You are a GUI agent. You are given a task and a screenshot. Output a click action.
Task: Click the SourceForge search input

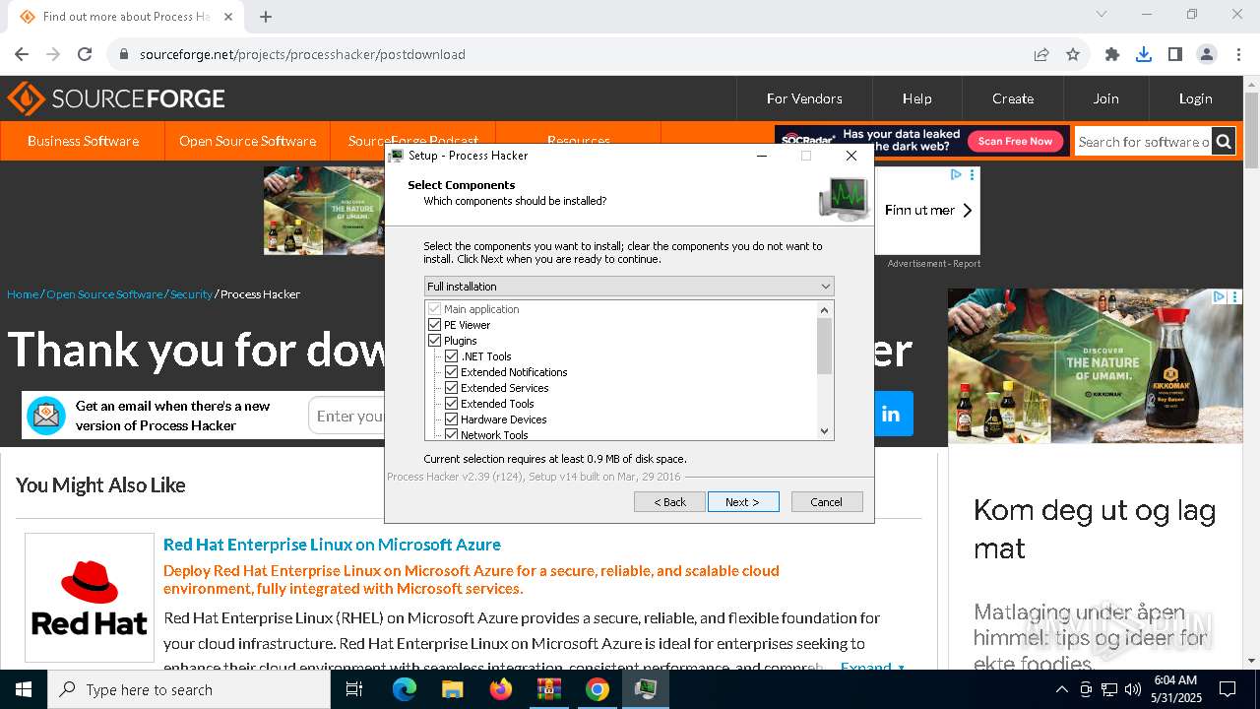click(x=1143, y=142)
